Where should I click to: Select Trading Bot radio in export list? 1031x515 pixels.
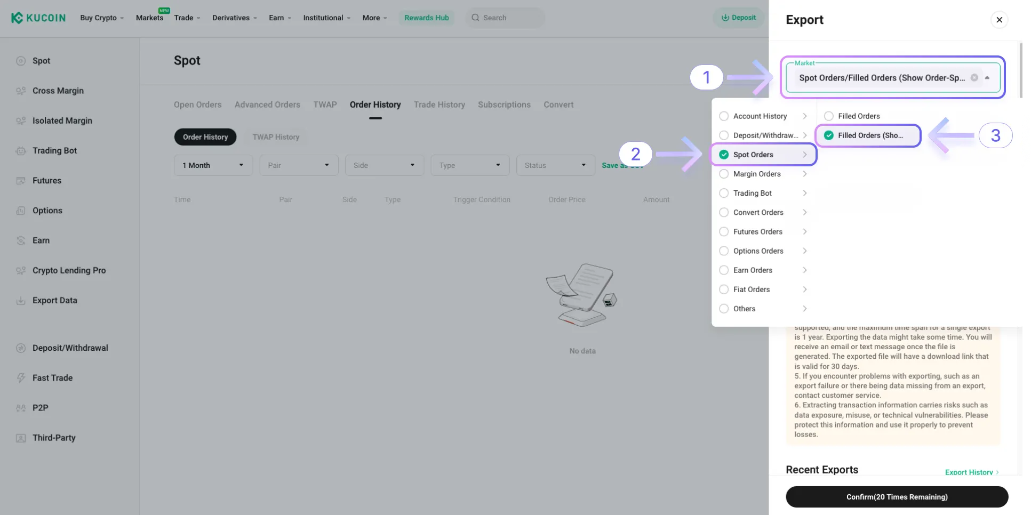[724, 193]
